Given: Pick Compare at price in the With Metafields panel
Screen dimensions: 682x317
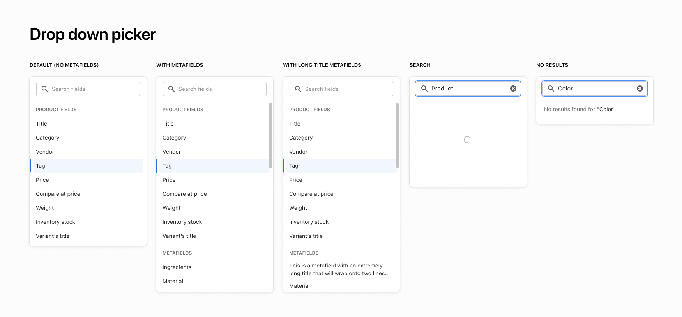Looking at the screenshot, I should (213, 194).
